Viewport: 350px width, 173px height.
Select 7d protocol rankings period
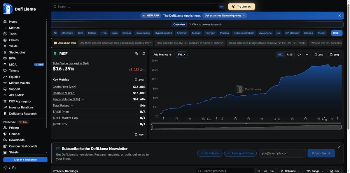[x=265, y=171]
